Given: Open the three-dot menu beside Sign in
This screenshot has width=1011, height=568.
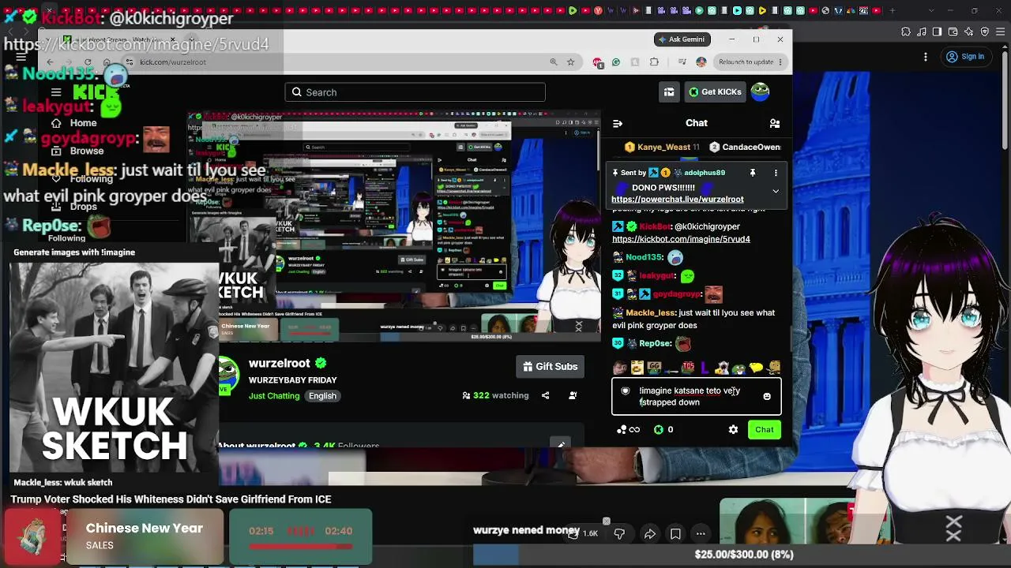Looking at the screenshot, I should pos(926,57).
